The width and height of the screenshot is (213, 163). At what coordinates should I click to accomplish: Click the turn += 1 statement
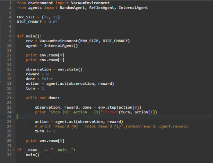point(45,131)
